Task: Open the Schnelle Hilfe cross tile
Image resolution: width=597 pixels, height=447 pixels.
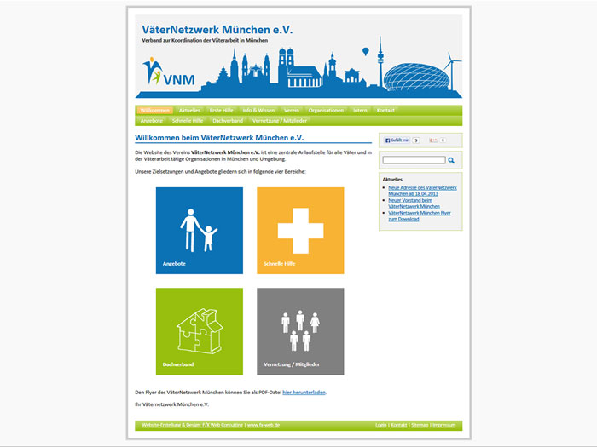Action: [300, 231]
